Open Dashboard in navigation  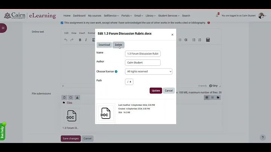[x=79, y=15]
